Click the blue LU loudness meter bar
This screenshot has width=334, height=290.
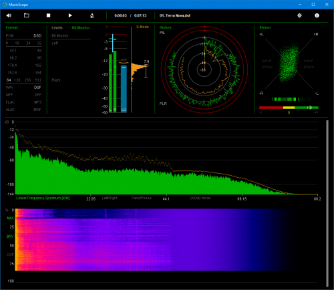124,89
